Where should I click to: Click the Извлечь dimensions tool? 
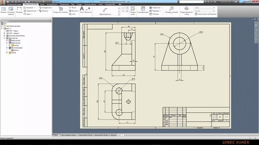click(43, 11)
